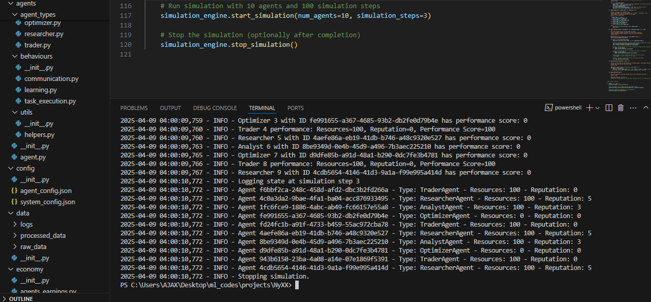
Task: Switch to the OUTPUT tab
Action: click(x=170, y=108)
